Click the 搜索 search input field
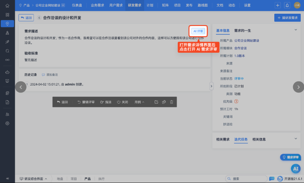The height and width of the screenshot is (183, 304). 246,179
